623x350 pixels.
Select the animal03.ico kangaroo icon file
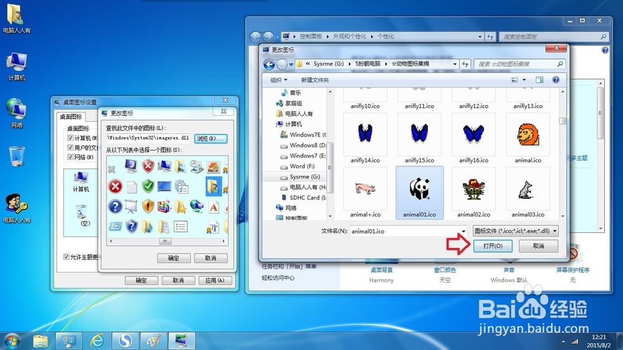(x=528, y=192)
